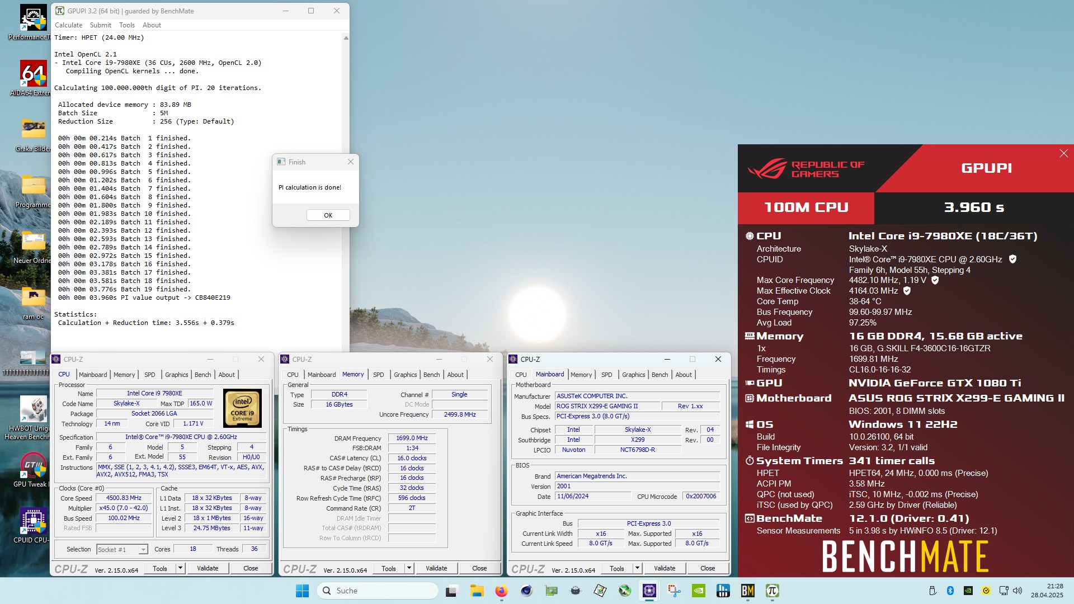Screen dimensions: 1074x604
Task: Click Close button in right CPU-Z window
Action: 708,568
